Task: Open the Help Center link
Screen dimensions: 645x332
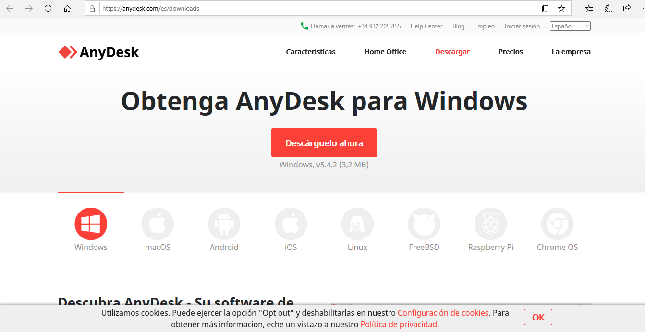Action: click(426, 26)
